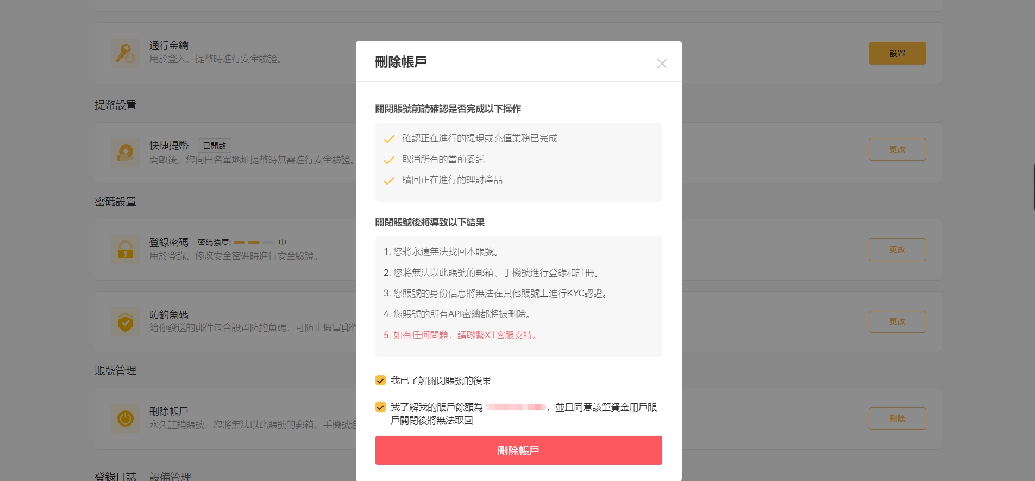
Task: Click 更改 button in the 快捷提幣 row
Action: (897, 149)
